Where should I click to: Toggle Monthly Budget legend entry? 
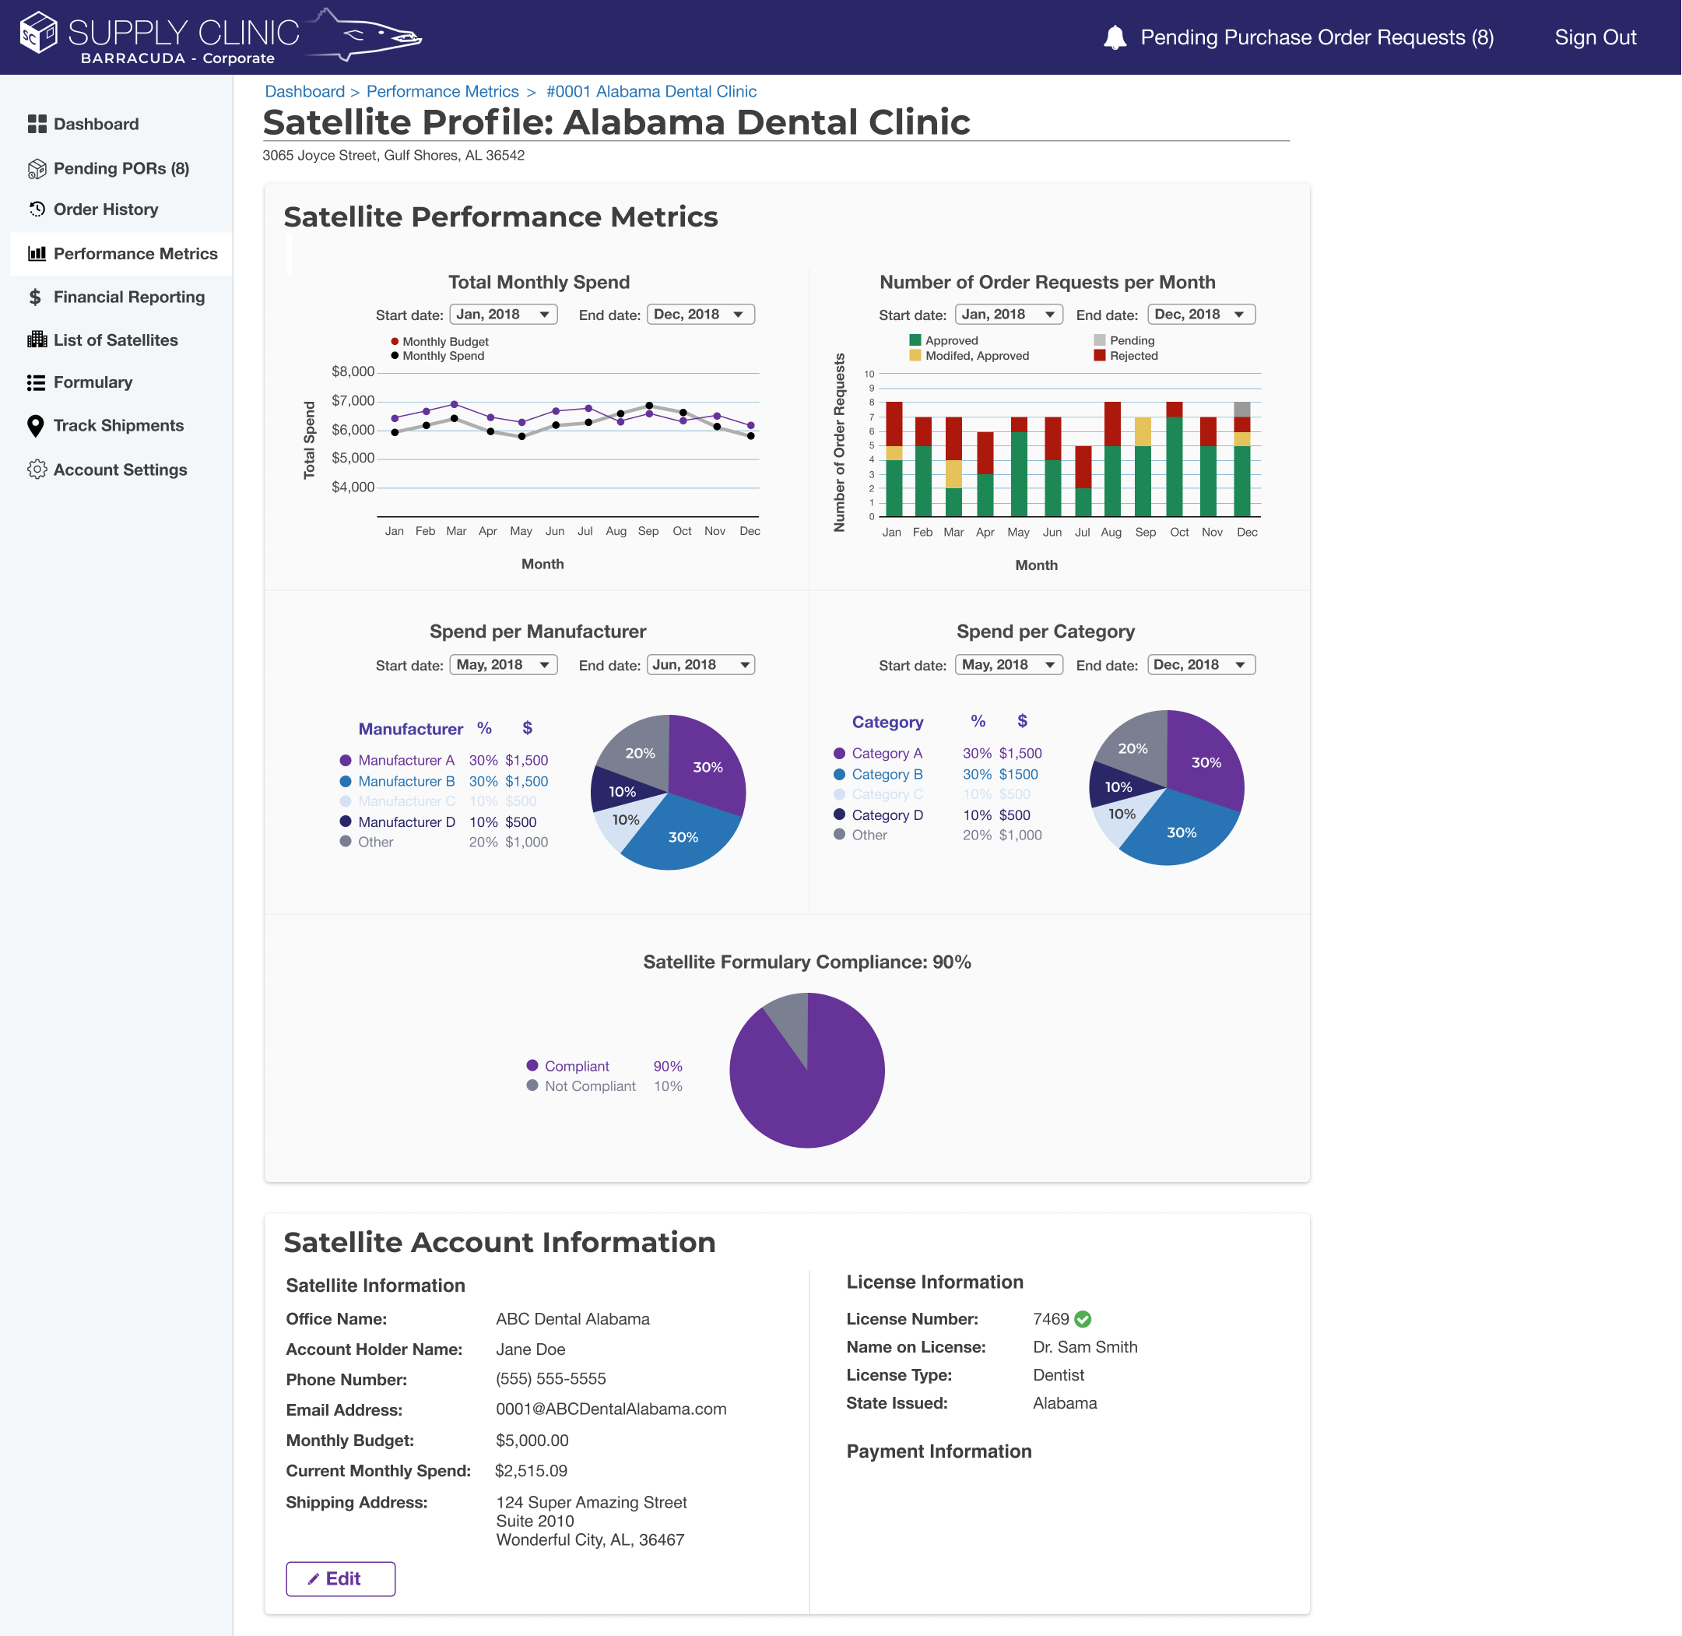[439, 341]
